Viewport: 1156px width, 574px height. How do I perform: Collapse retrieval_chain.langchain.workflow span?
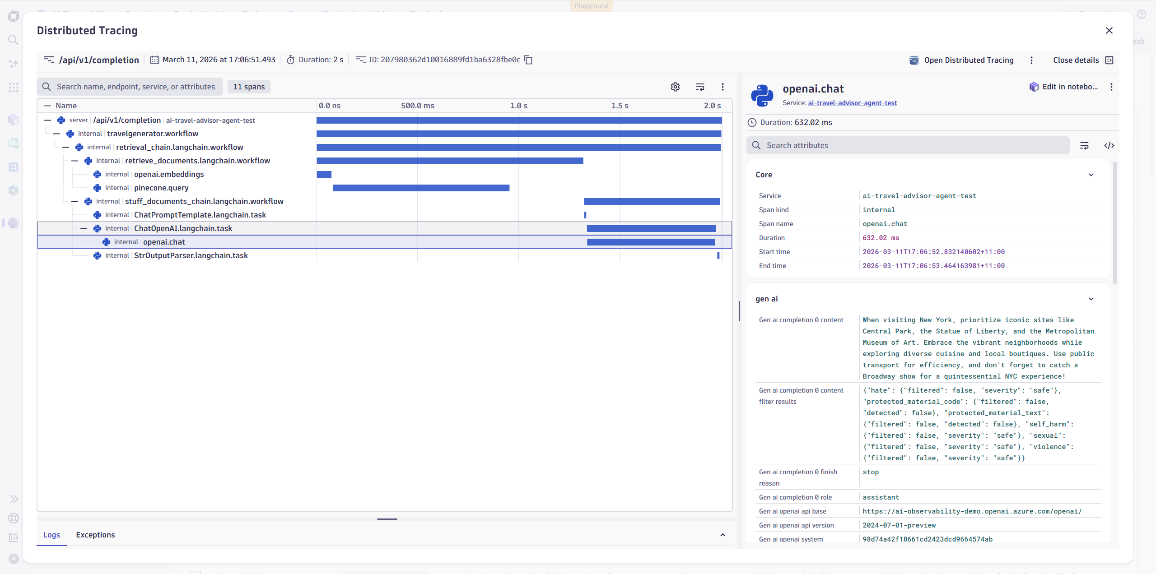tap(65, 147)
